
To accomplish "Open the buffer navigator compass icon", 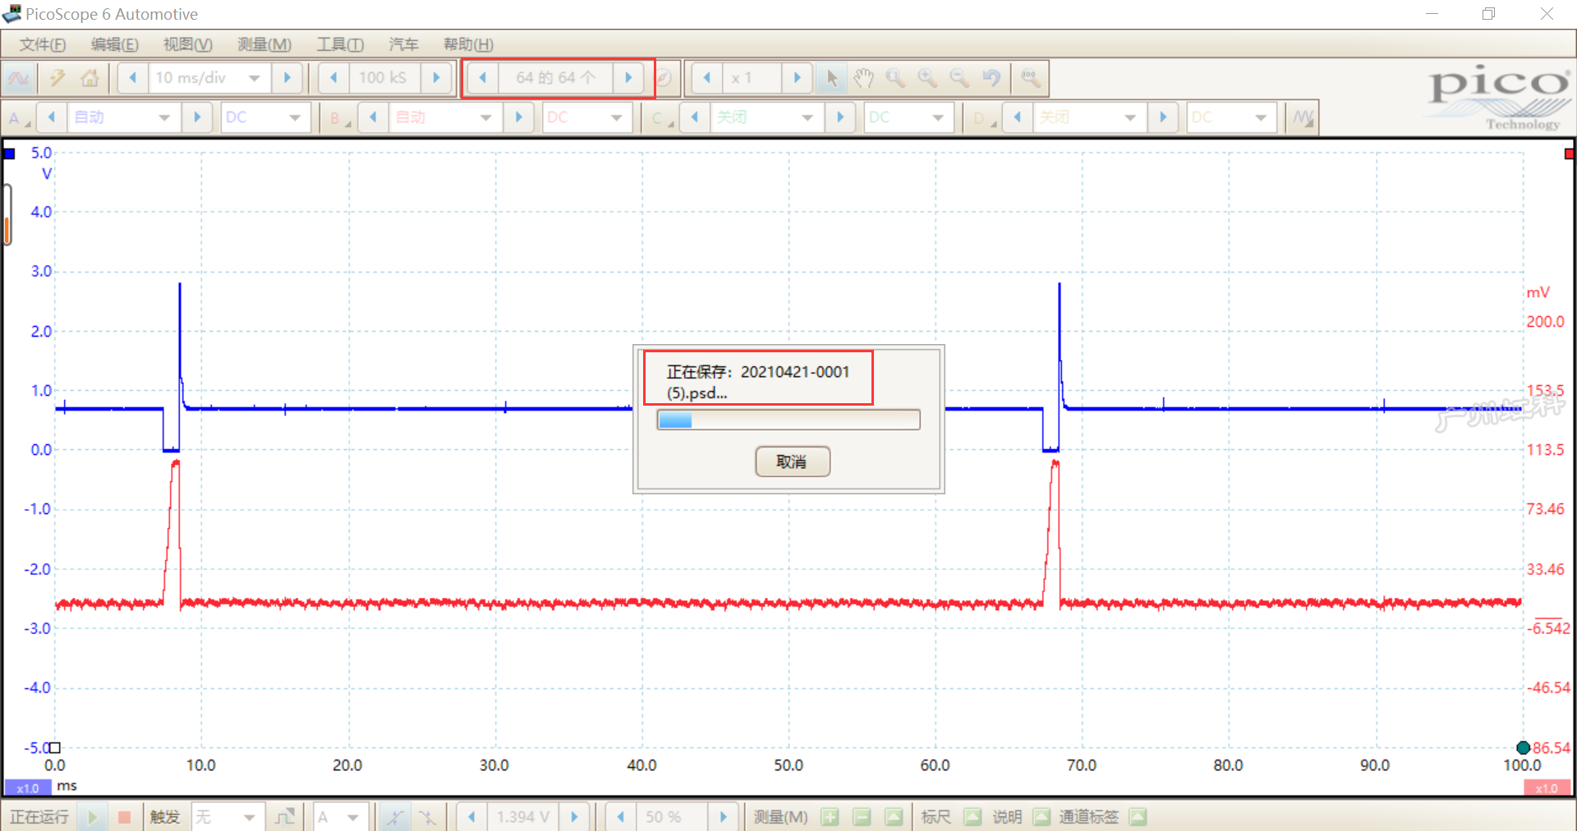I will click(664, 78).
